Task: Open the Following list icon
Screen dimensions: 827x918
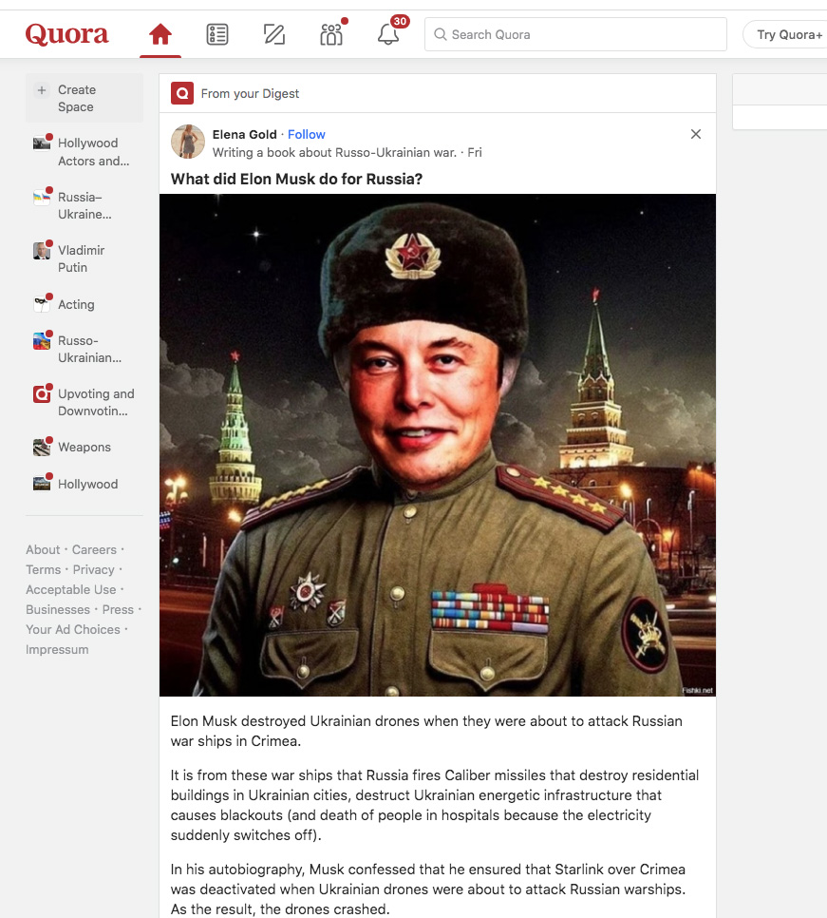Action: tap(217, 34)
